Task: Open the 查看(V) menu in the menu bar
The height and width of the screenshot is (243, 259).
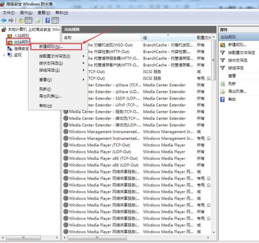Action: (x=44, y=13)
